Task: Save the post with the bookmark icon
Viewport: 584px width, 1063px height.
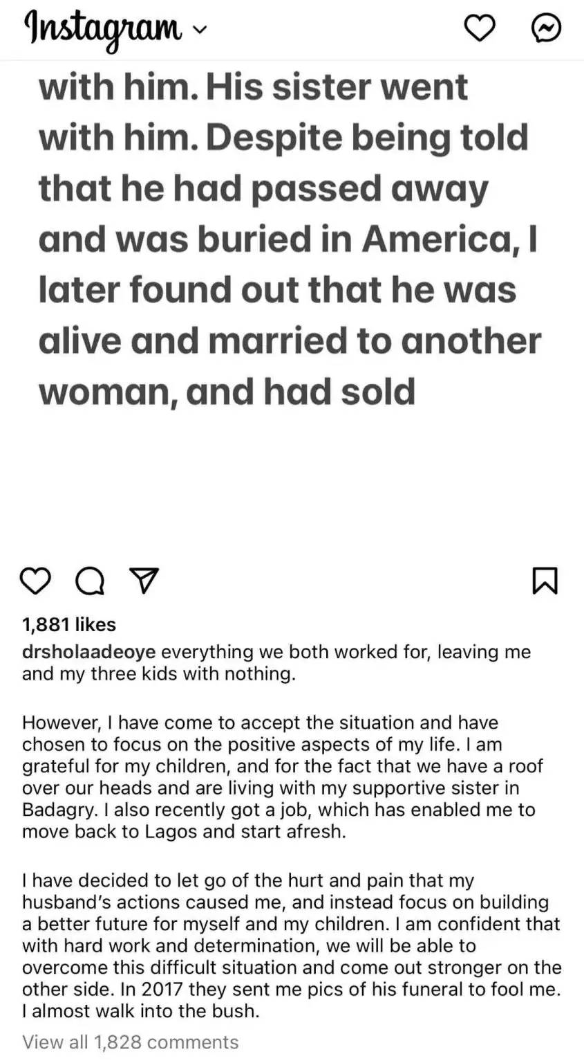Action: coord(545,581)
